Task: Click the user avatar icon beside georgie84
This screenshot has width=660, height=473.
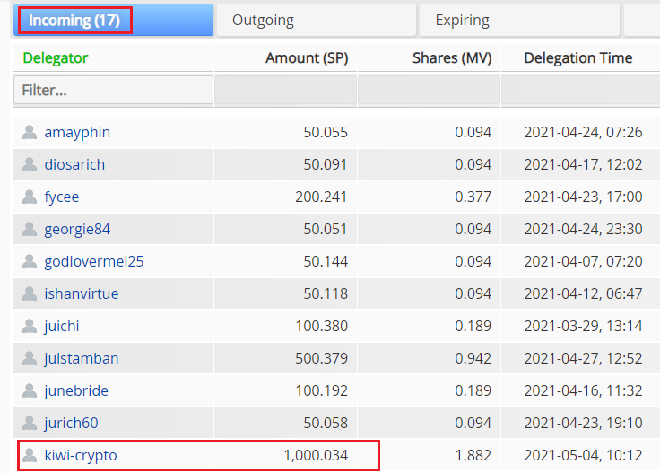Action: [30, 229]
